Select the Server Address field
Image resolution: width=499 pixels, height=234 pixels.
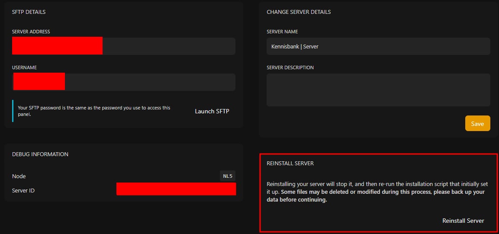click(x=168, y=46)
